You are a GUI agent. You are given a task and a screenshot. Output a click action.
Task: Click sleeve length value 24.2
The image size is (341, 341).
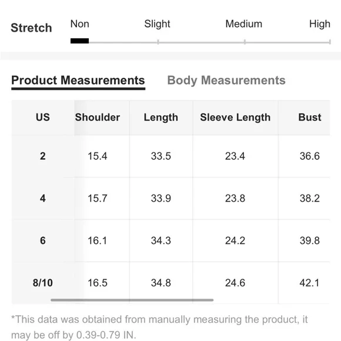click(x=235, y=240)
